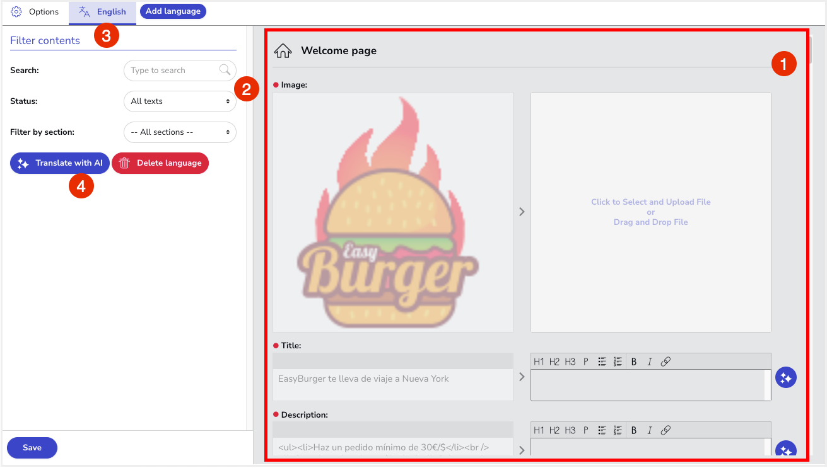
Task: Apply H2 heading in Title editor
Action: click(554, 362)
